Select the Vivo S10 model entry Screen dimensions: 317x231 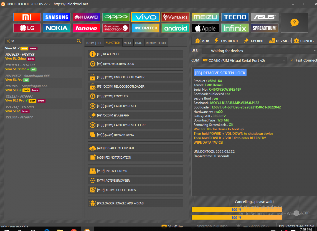tap(43, 93)
